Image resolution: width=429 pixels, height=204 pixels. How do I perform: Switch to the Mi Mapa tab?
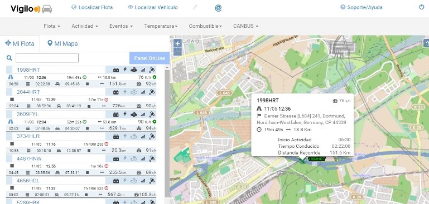pos(62,43)
